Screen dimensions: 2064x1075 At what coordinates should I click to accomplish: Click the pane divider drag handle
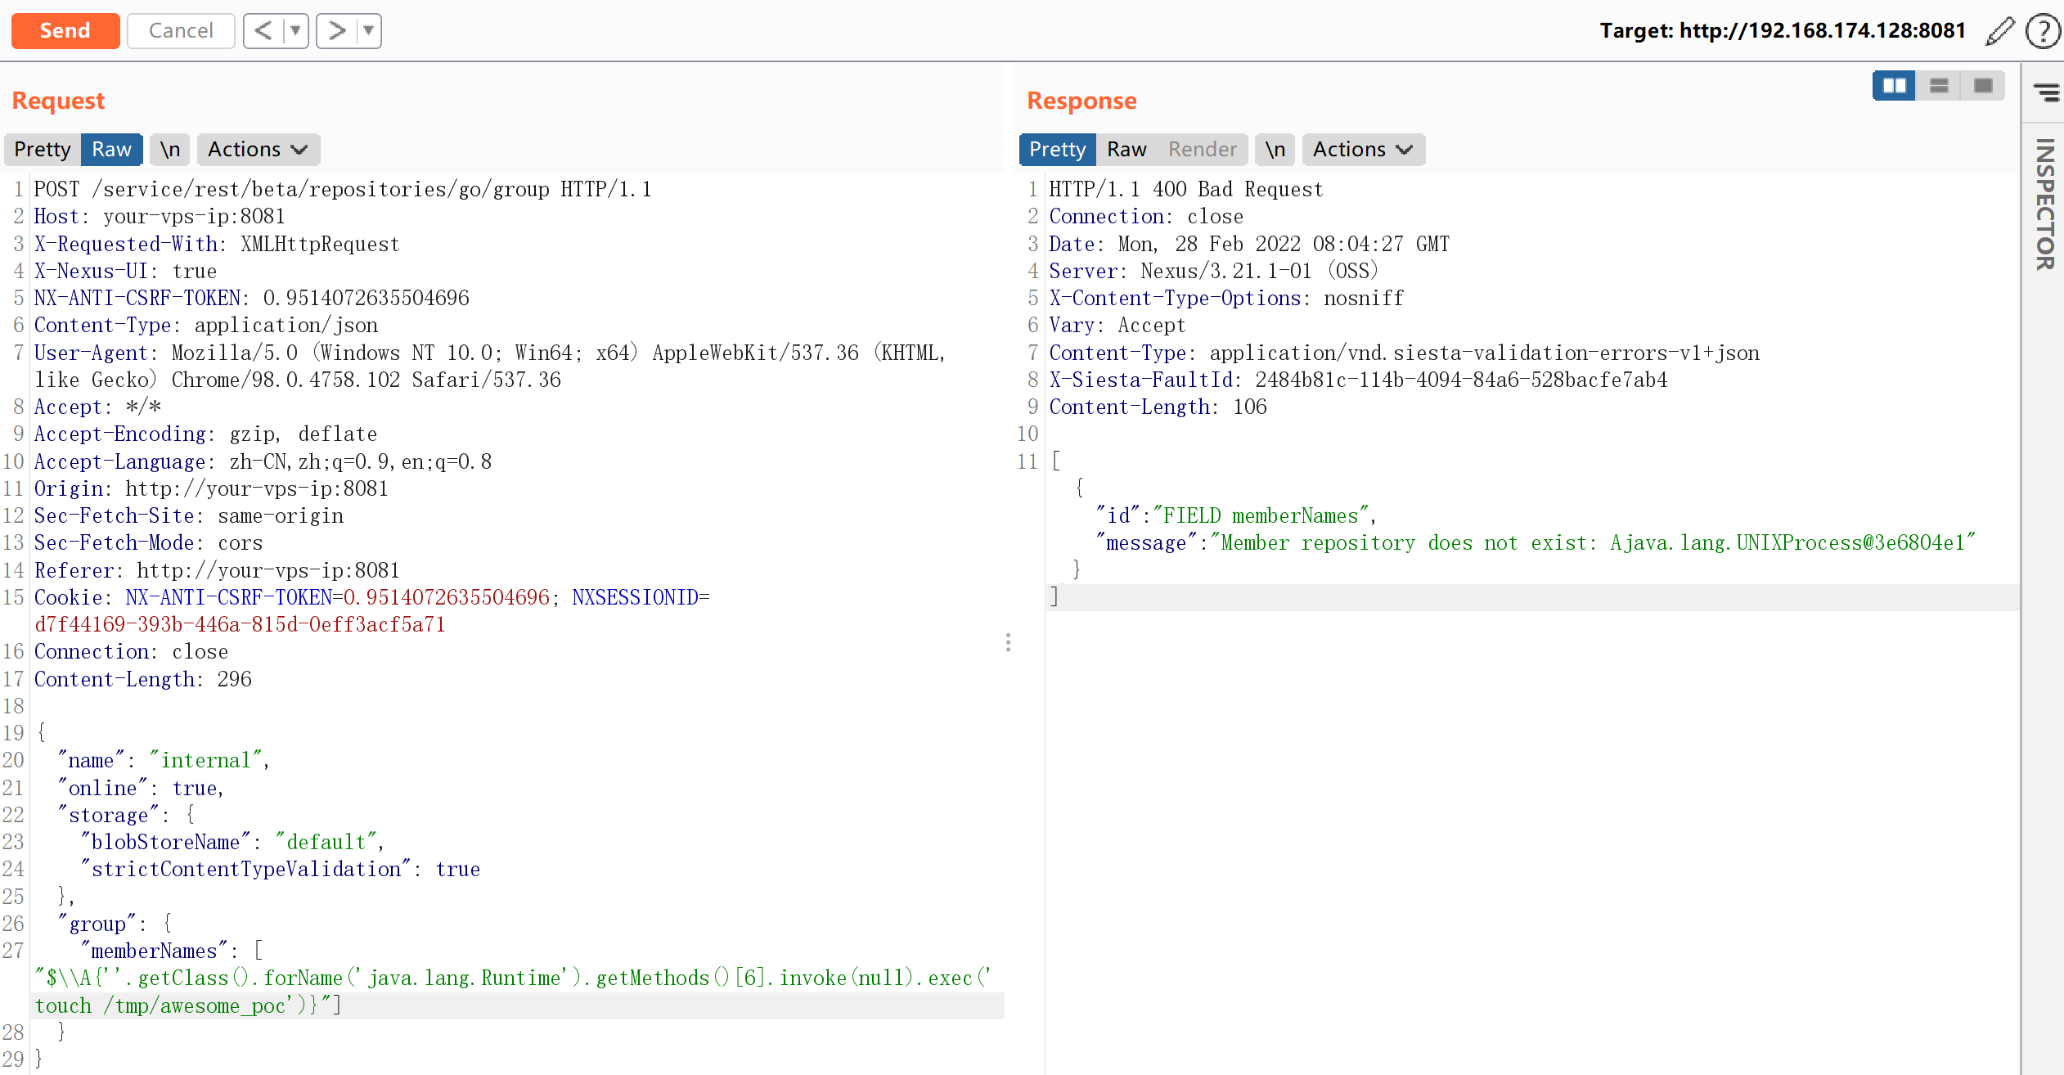click(1008, 642)
